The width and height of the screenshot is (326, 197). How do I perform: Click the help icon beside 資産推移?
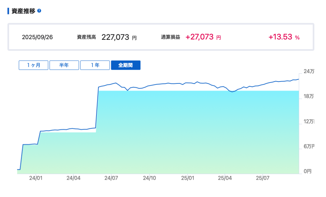click(x=39, y=11)
